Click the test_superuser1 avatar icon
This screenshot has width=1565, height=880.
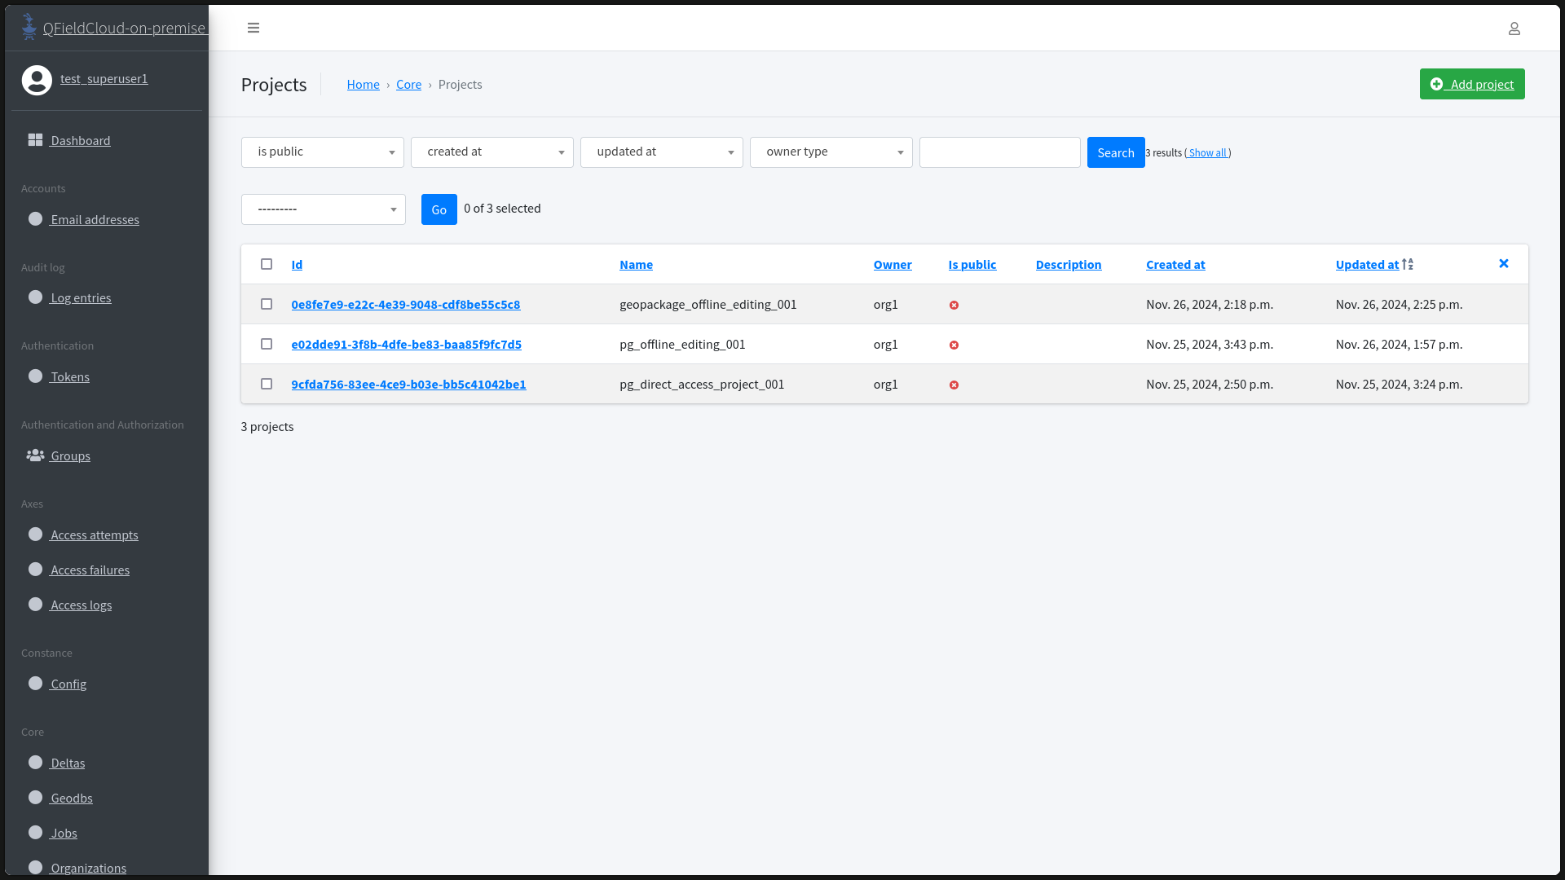(x=37, y=80)
